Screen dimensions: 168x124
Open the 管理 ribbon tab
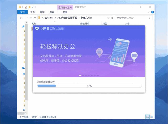point(65,12)
